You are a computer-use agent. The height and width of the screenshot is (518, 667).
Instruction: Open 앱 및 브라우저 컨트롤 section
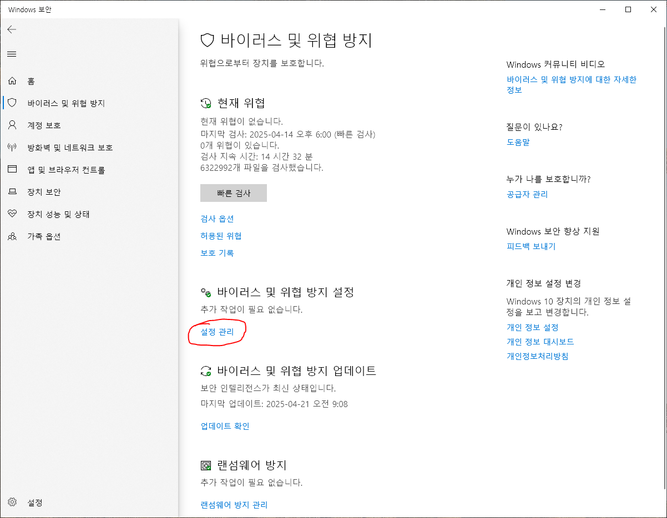point(66,170)
